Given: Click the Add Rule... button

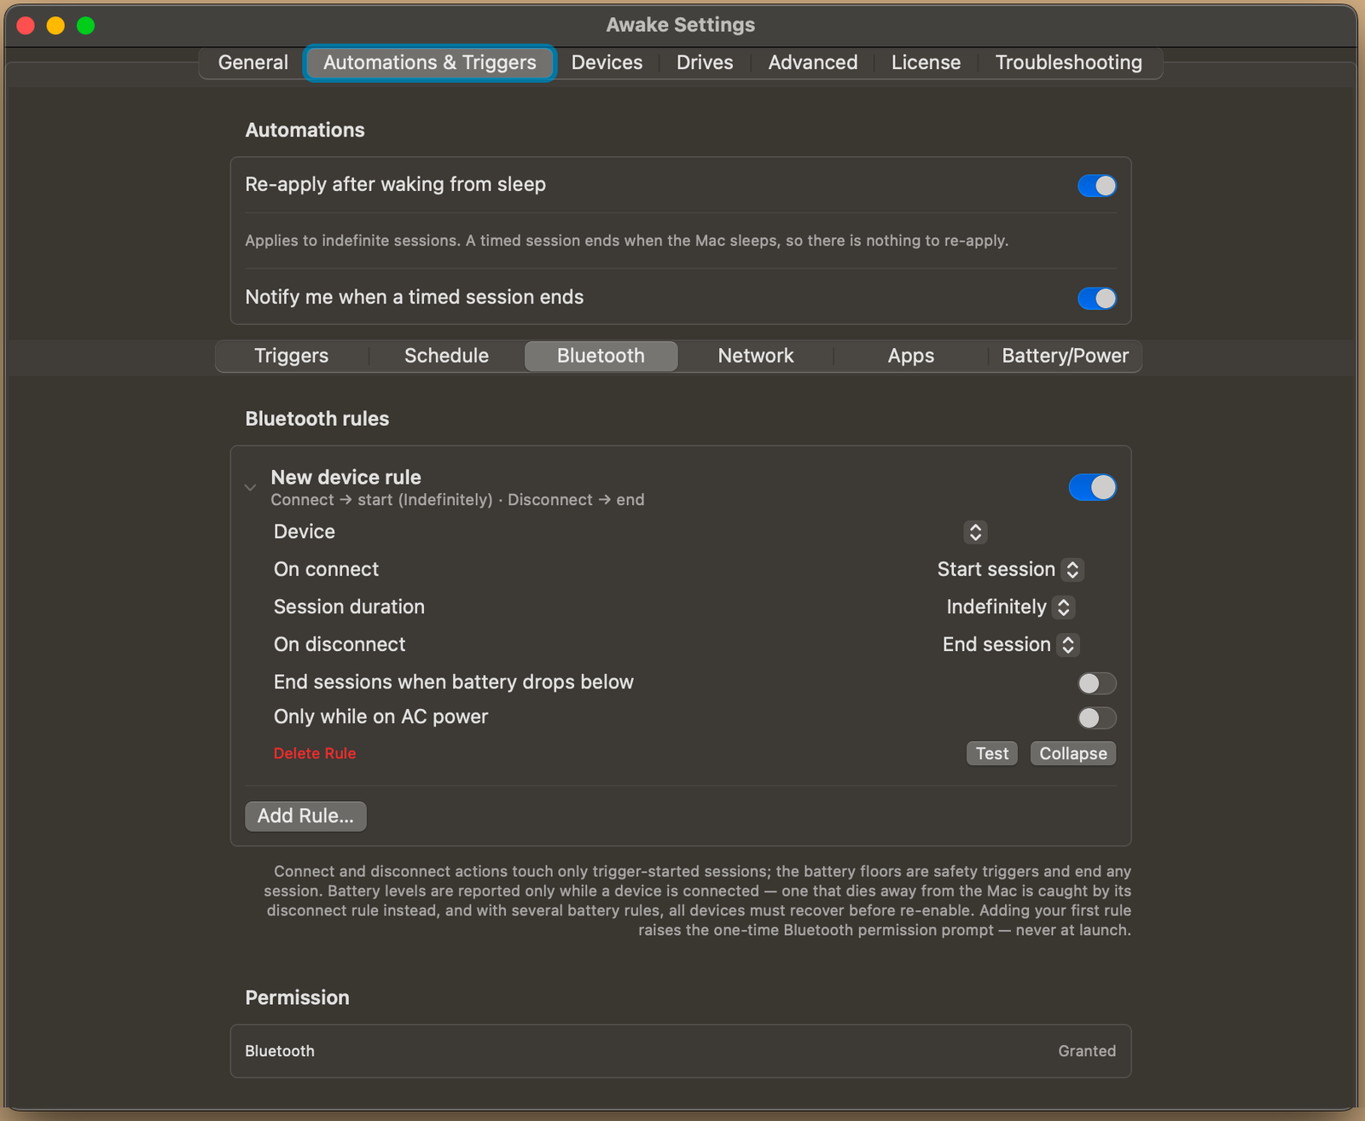Looking at the screenshot, I should point(305,816).
